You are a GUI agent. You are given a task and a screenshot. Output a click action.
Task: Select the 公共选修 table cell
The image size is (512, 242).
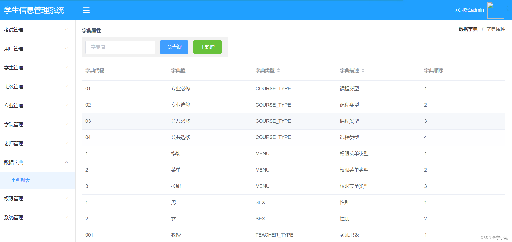[x=181, y=137]
